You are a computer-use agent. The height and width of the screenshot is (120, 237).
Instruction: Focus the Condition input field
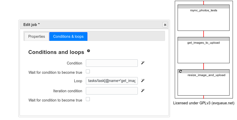[x=112, y=63]
